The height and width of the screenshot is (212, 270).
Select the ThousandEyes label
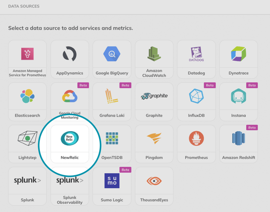tap(154, 200)
